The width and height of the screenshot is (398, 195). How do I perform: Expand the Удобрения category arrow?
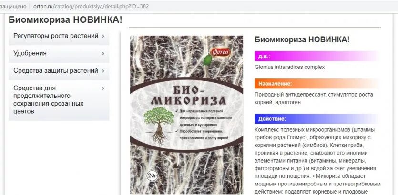103,53
